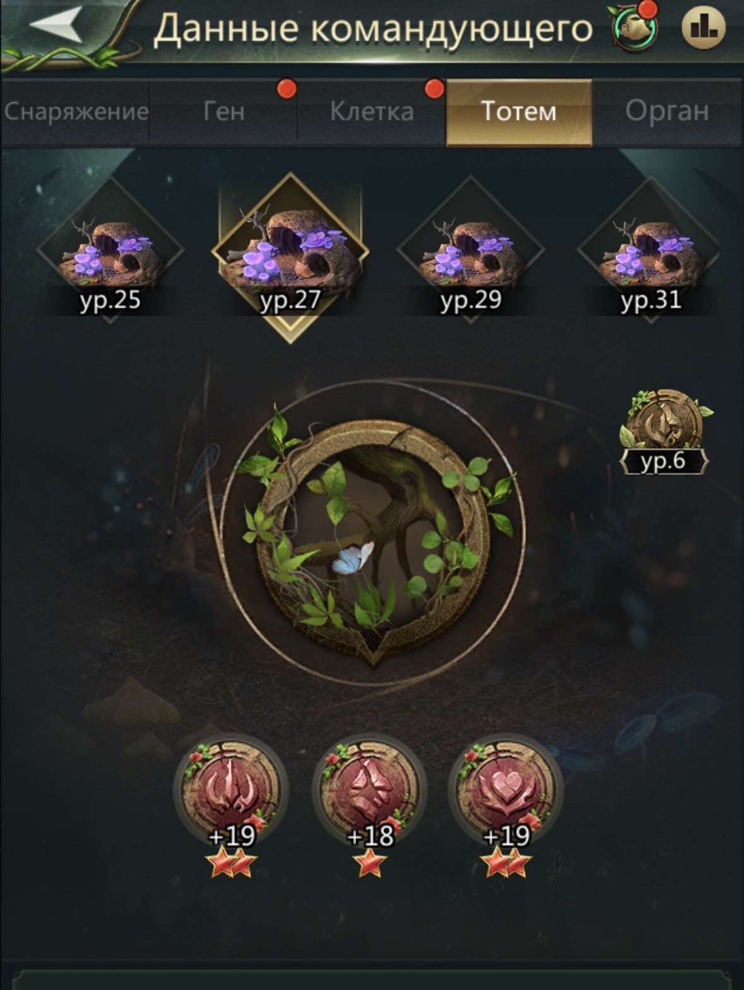Switch to the Орган tab

coord(667,112)
